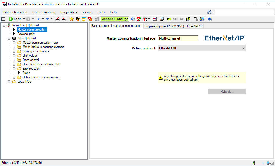
Task: Open the Parameterization menu
Action: coord(15,12)
